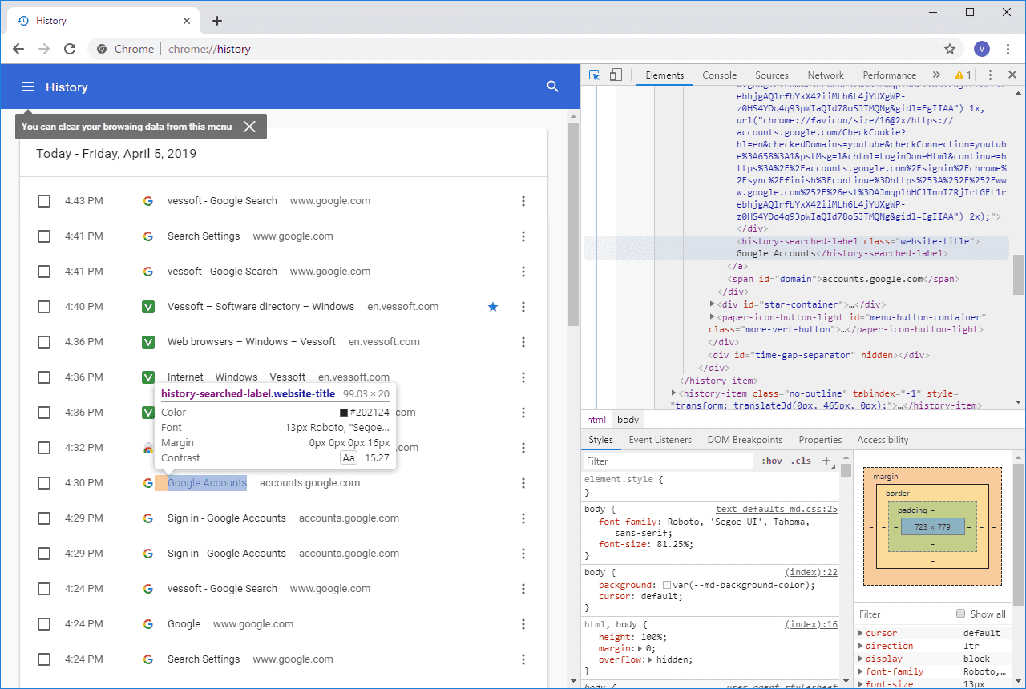Click the browser back arrow
Screen dimensions: 1026x689
click(x=19, y=49)
